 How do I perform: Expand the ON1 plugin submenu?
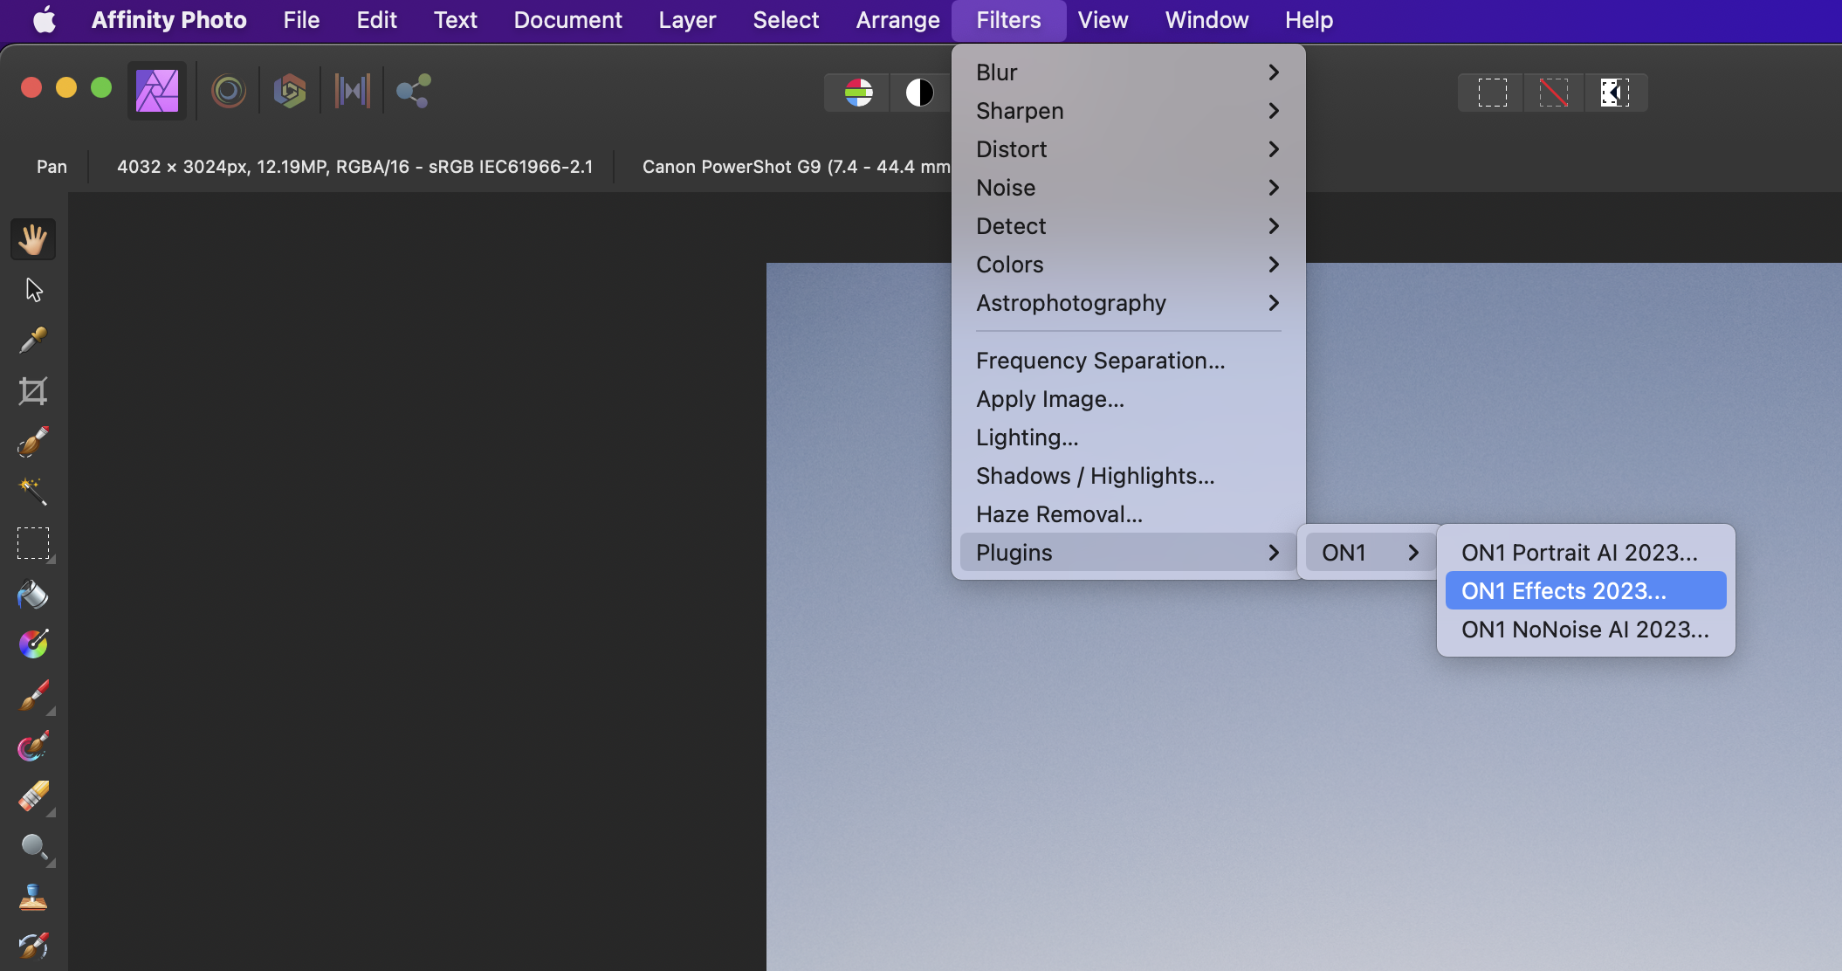1370,553
